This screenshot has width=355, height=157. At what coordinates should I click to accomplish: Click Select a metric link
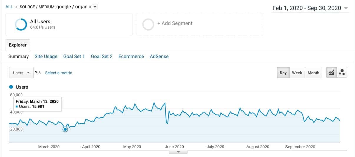coord(58,73)
